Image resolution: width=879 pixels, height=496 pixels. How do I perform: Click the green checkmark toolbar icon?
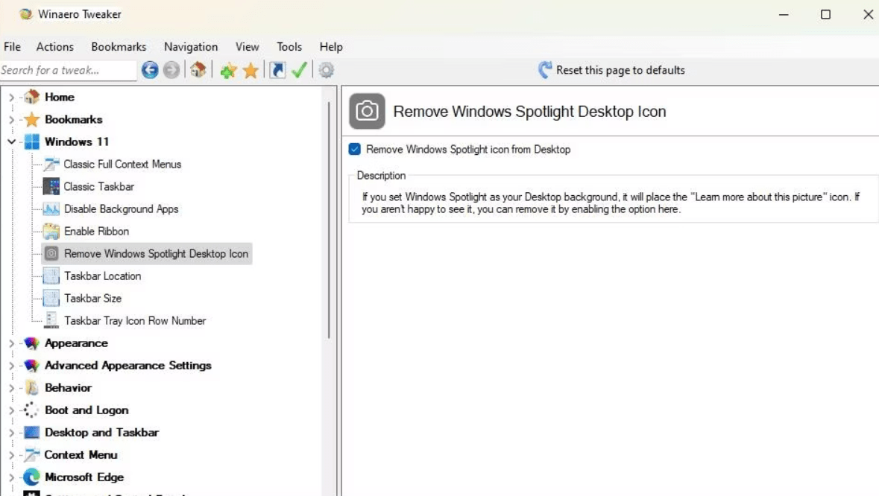tap(300, 70)
